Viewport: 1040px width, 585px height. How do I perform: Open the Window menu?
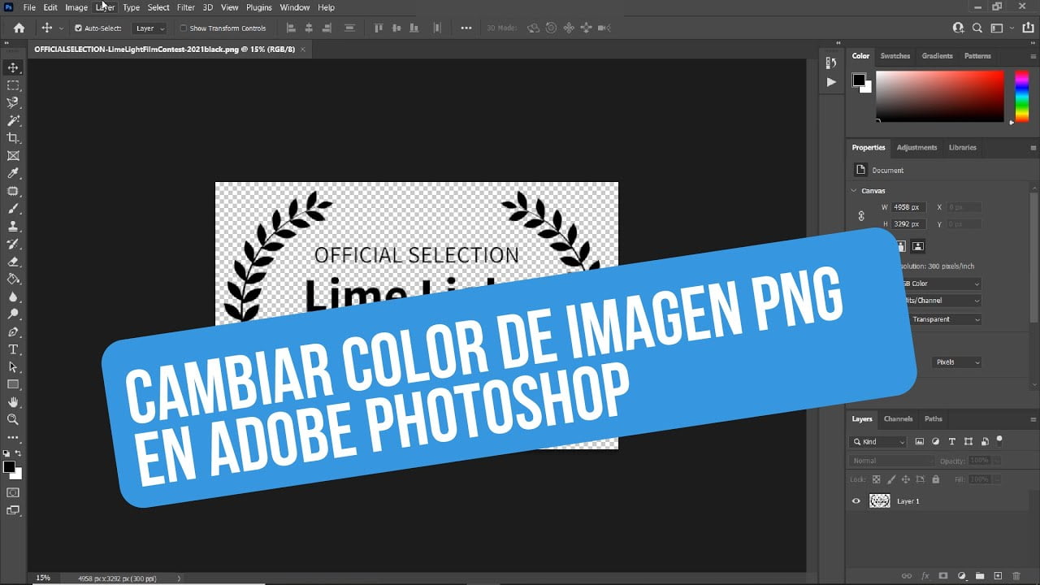[294, 7]
